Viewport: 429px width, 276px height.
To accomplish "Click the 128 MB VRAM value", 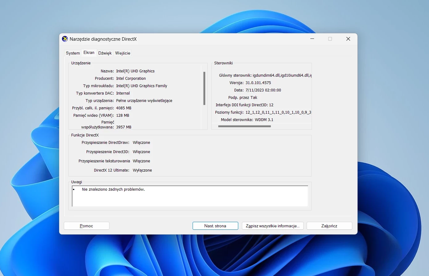I will click(x=123, y=115).
